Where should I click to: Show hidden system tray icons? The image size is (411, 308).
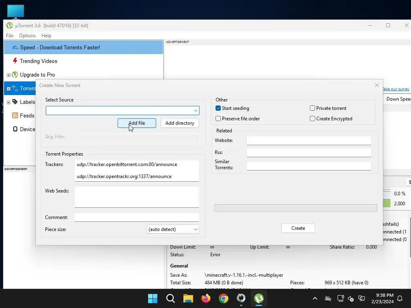pos(315,298)
